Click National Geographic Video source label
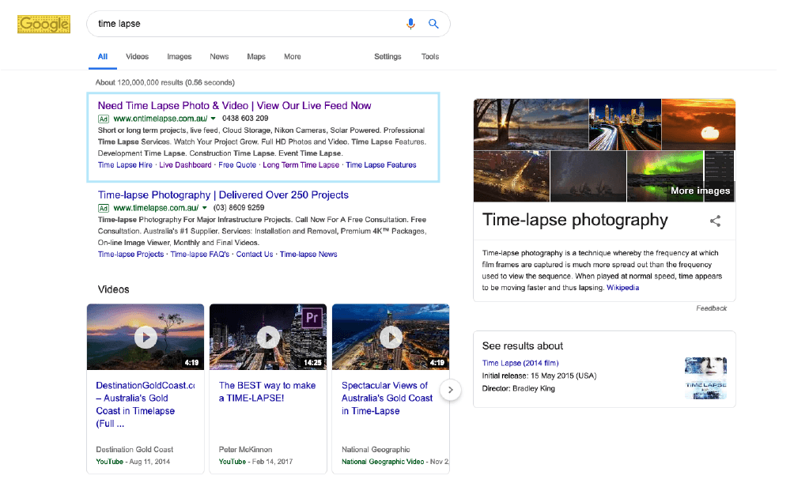The height and width of the screenshot is (487, 794). (383, 462)
